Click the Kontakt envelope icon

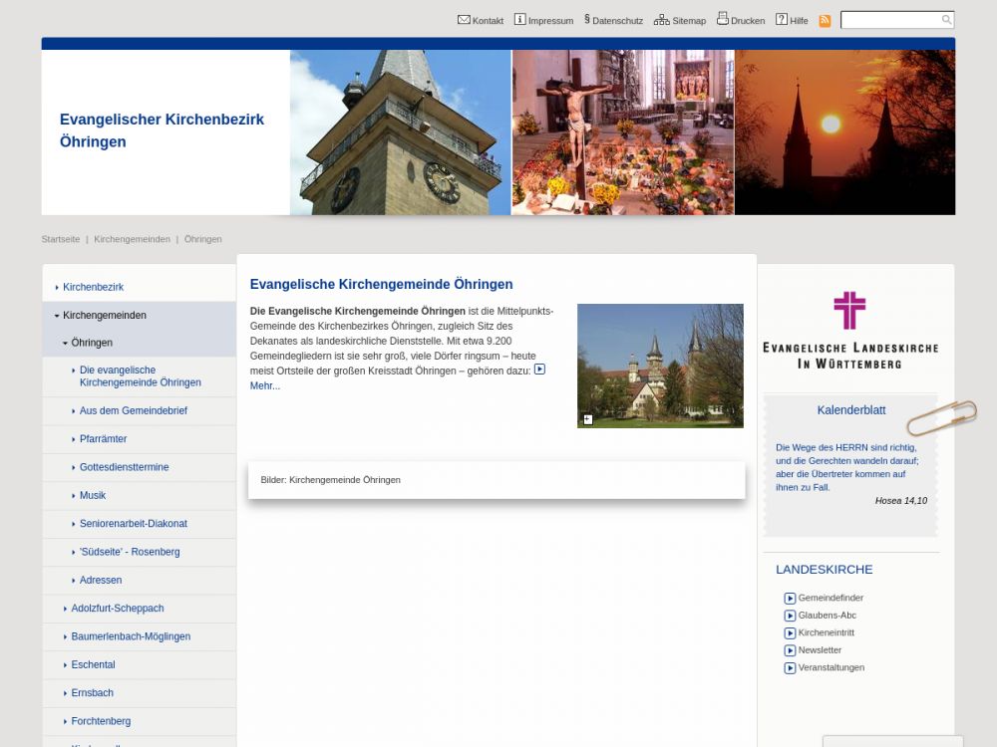pyautogui.click(x=464, y=20)
